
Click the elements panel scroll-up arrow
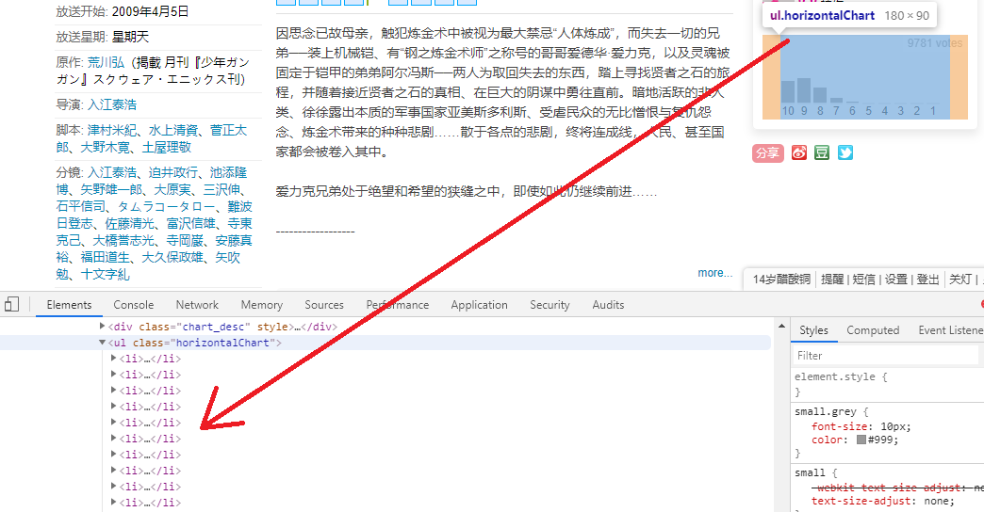(x=781, y=326)
